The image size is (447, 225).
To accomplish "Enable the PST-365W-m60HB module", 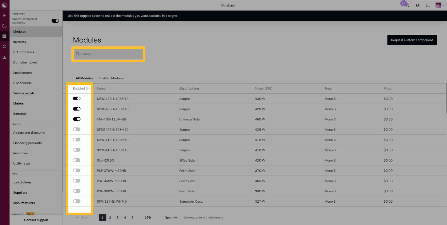I will (77, 181).
